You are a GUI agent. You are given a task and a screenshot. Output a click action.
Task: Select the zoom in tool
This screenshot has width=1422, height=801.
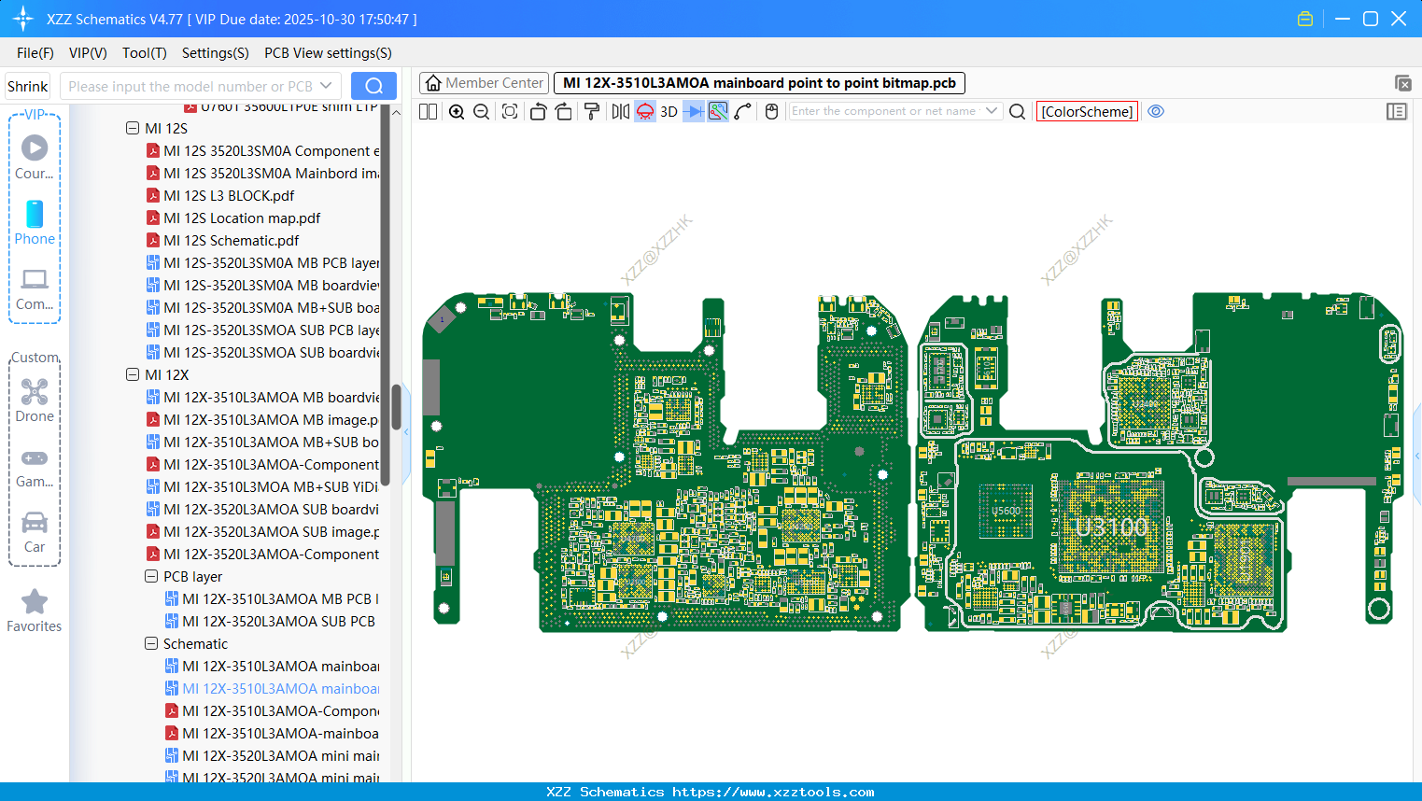tap(457, 111)
